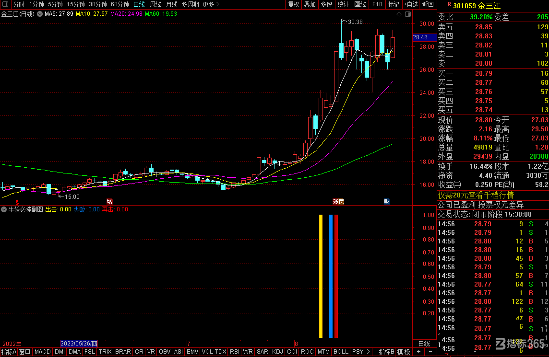549x357 pixels.
Task: Expand the 更多 periods menu
Action: (x=211, y=4)
